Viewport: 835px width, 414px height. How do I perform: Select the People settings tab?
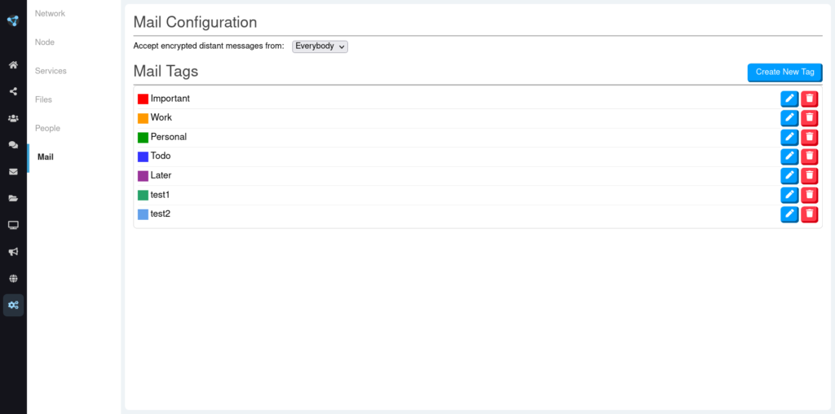point(47,128)
